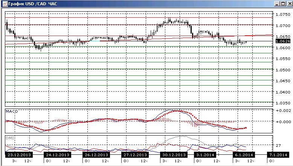Select the 3.1.2014 date marker
The width and height of the screenshot is (293, 166).
[x=205, y=155]
